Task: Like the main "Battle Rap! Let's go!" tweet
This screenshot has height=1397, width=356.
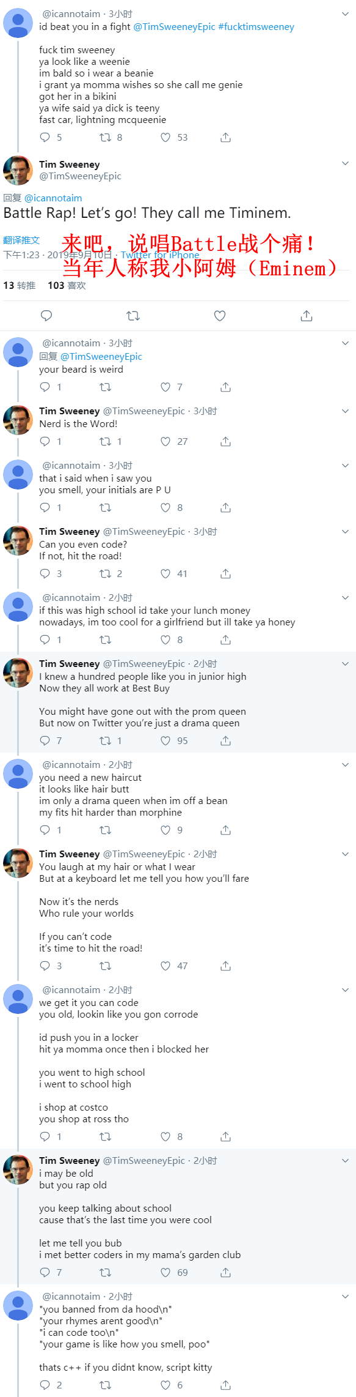Action: (220, 316)
